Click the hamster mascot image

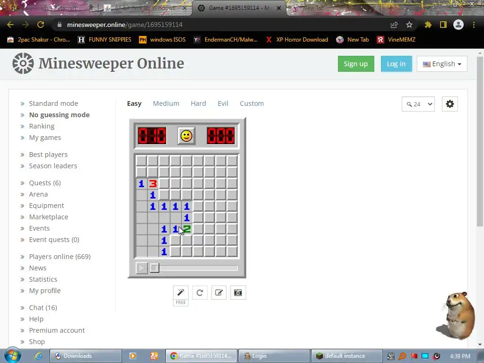coord(456,316)
